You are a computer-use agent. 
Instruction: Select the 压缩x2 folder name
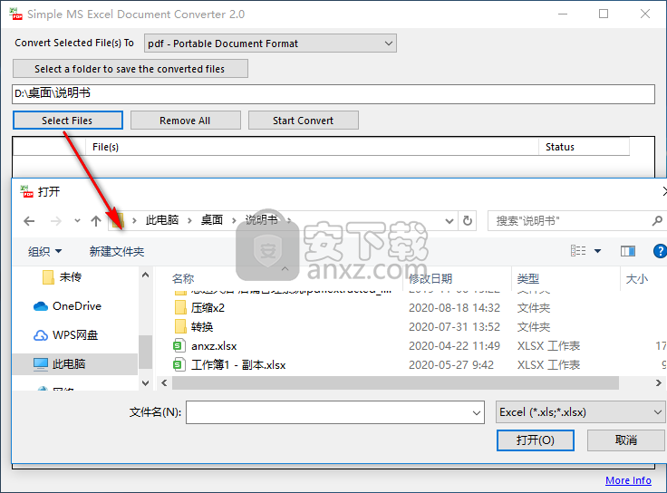(208, 307)
